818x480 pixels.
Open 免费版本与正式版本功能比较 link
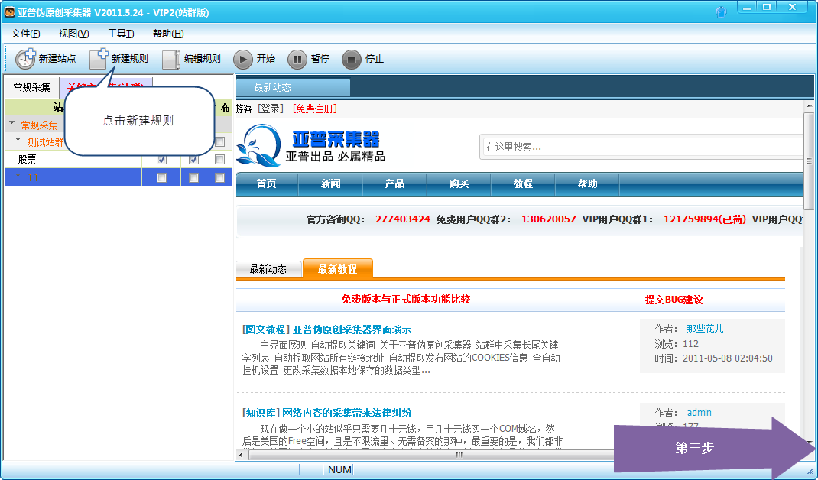[x=406, y=299]
